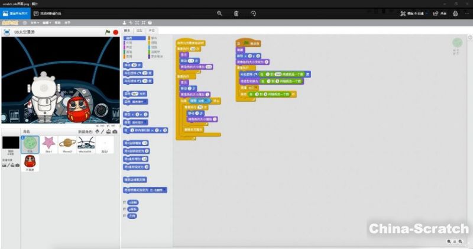
Task: Select the 数据 data block category
Action: click(x=129, y=56)
